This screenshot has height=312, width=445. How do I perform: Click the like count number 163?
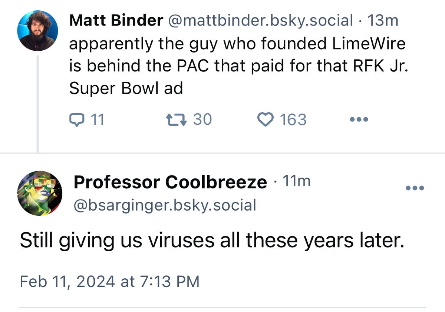(293, 120)
